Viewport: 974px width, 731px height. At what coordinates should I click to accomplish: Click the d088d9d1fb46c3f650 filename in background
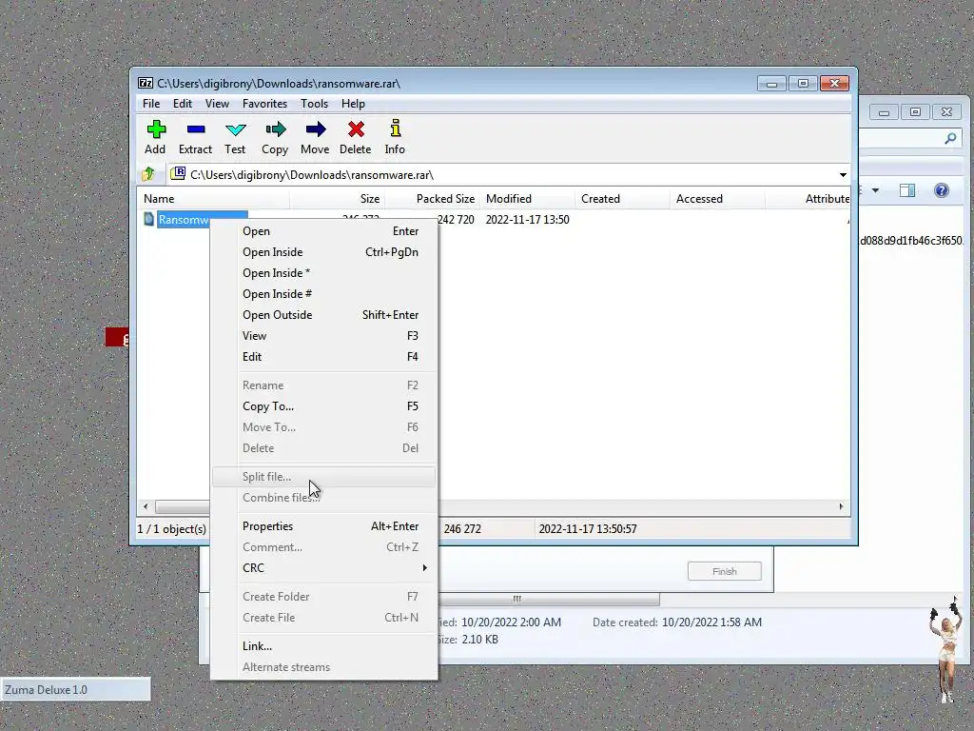point(910,241)
